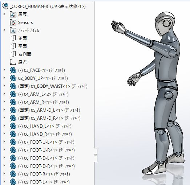Expand the 03_FACE component tree
The width and height of the screenshot is (190, 185).
pos(4,70)
